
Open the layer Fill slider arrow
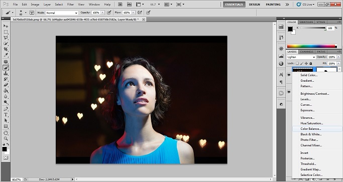[x=338, y=63]
